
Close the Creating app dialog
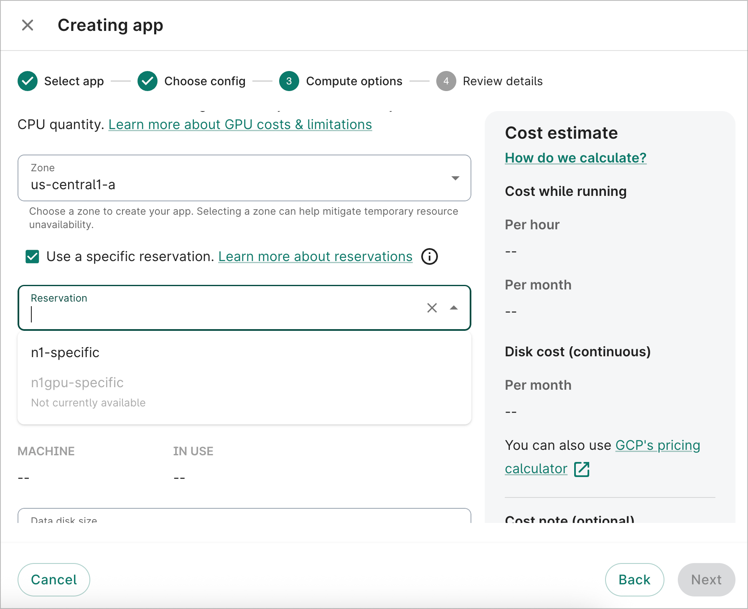coord(28,25)
